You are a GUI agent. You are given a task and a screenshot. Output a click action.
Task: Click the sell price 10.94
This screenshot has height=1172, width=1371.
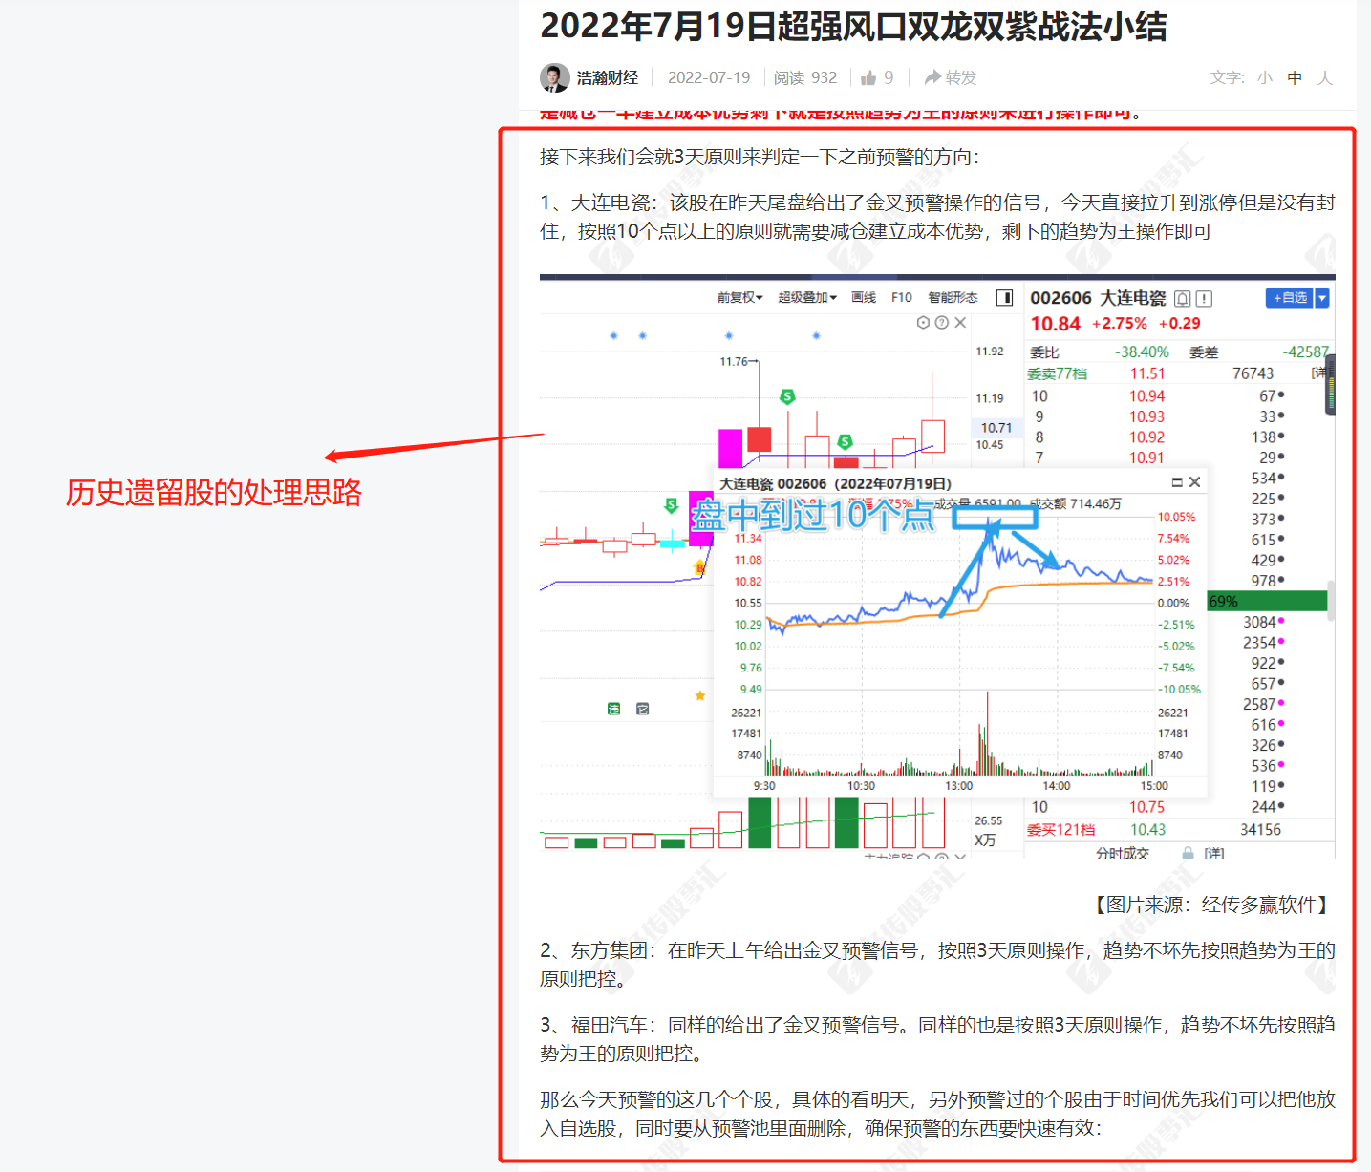[x=1146, y=396]
